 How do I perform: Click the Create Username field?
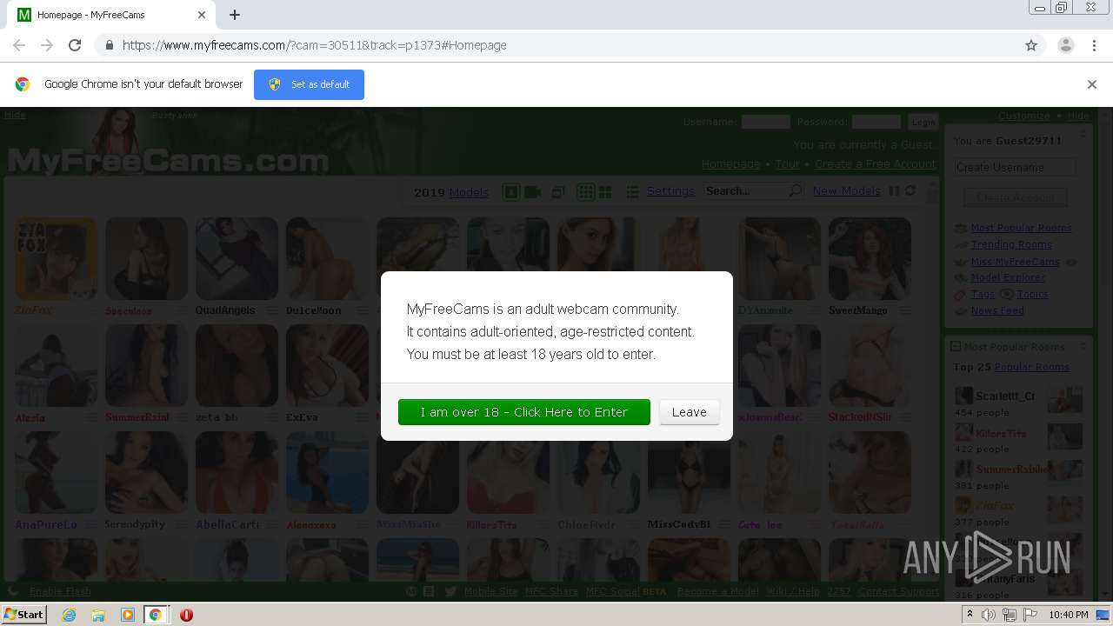(x=1014, y=167)
